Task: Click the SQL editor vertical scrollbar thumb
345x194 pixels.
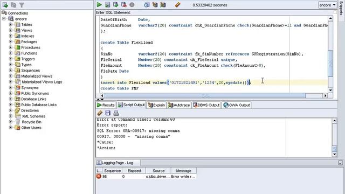Action: click(x=330, y=63)
